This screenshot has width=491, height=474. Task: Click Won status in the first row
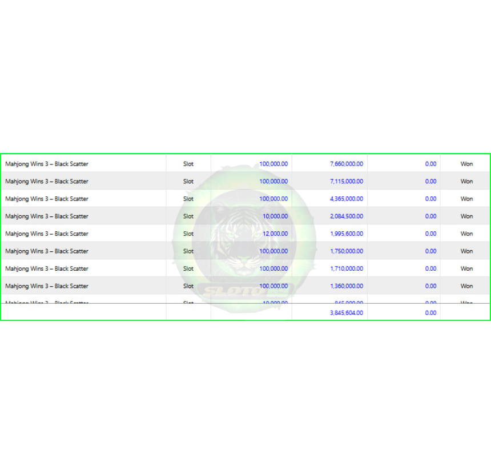pyautogui.click(x=466, y=164)
